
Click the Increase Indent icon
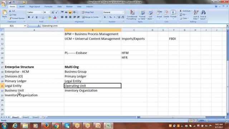coord(78,17)
